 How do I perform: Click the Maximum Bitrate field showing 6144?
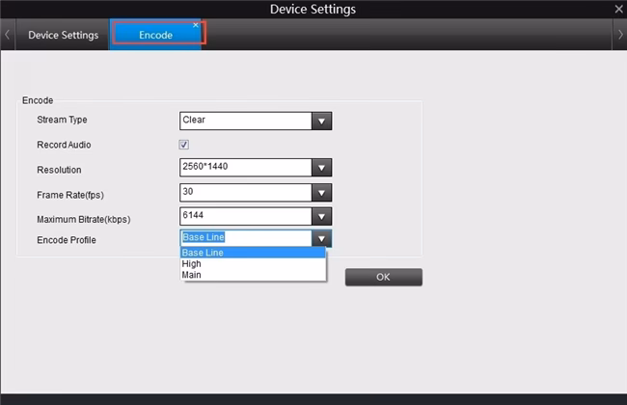[x=245, y=218]
